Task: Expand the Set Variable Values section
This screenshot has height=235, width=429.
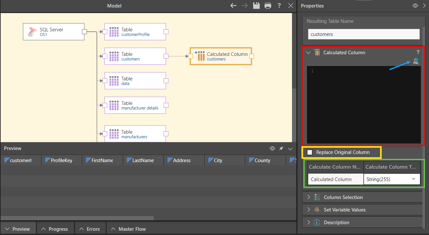Action: click(x=345, y=210)
